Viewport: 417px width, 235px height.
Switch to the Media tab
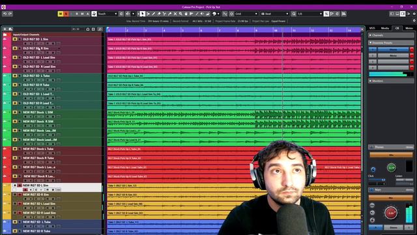click(385, 28)
